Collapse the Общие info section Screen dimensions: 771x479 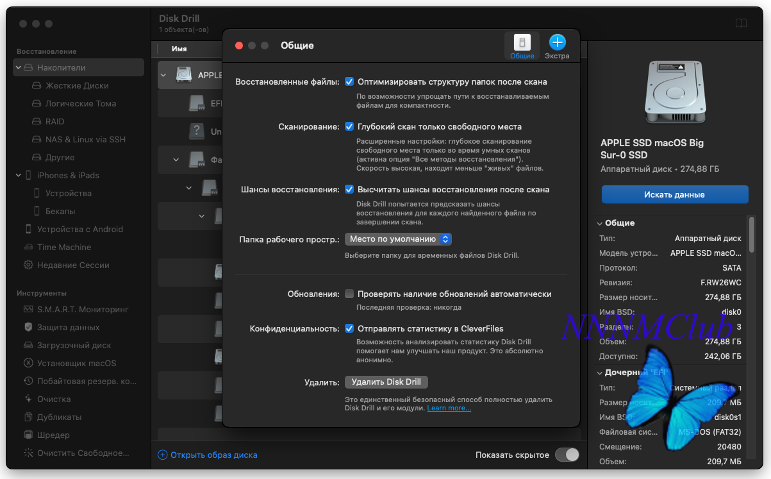click(x=599, y=223)
